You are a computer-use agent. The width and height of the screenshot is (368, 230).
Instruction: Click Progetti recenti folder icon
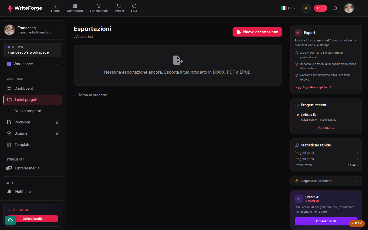tap(297, 105)
